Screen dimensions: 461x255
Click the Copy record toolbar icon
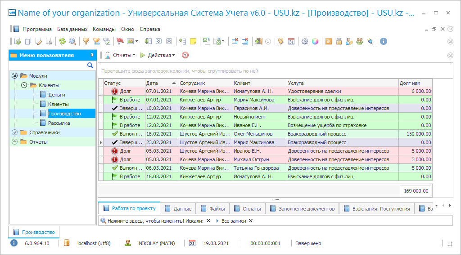(x=28, y=41)
